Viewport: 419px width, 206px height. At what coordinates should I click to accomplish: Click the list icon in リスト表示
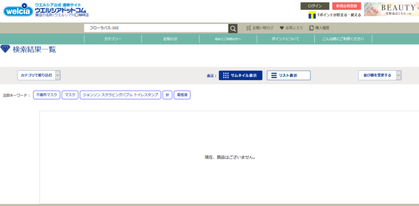click(x=274, y=76)
